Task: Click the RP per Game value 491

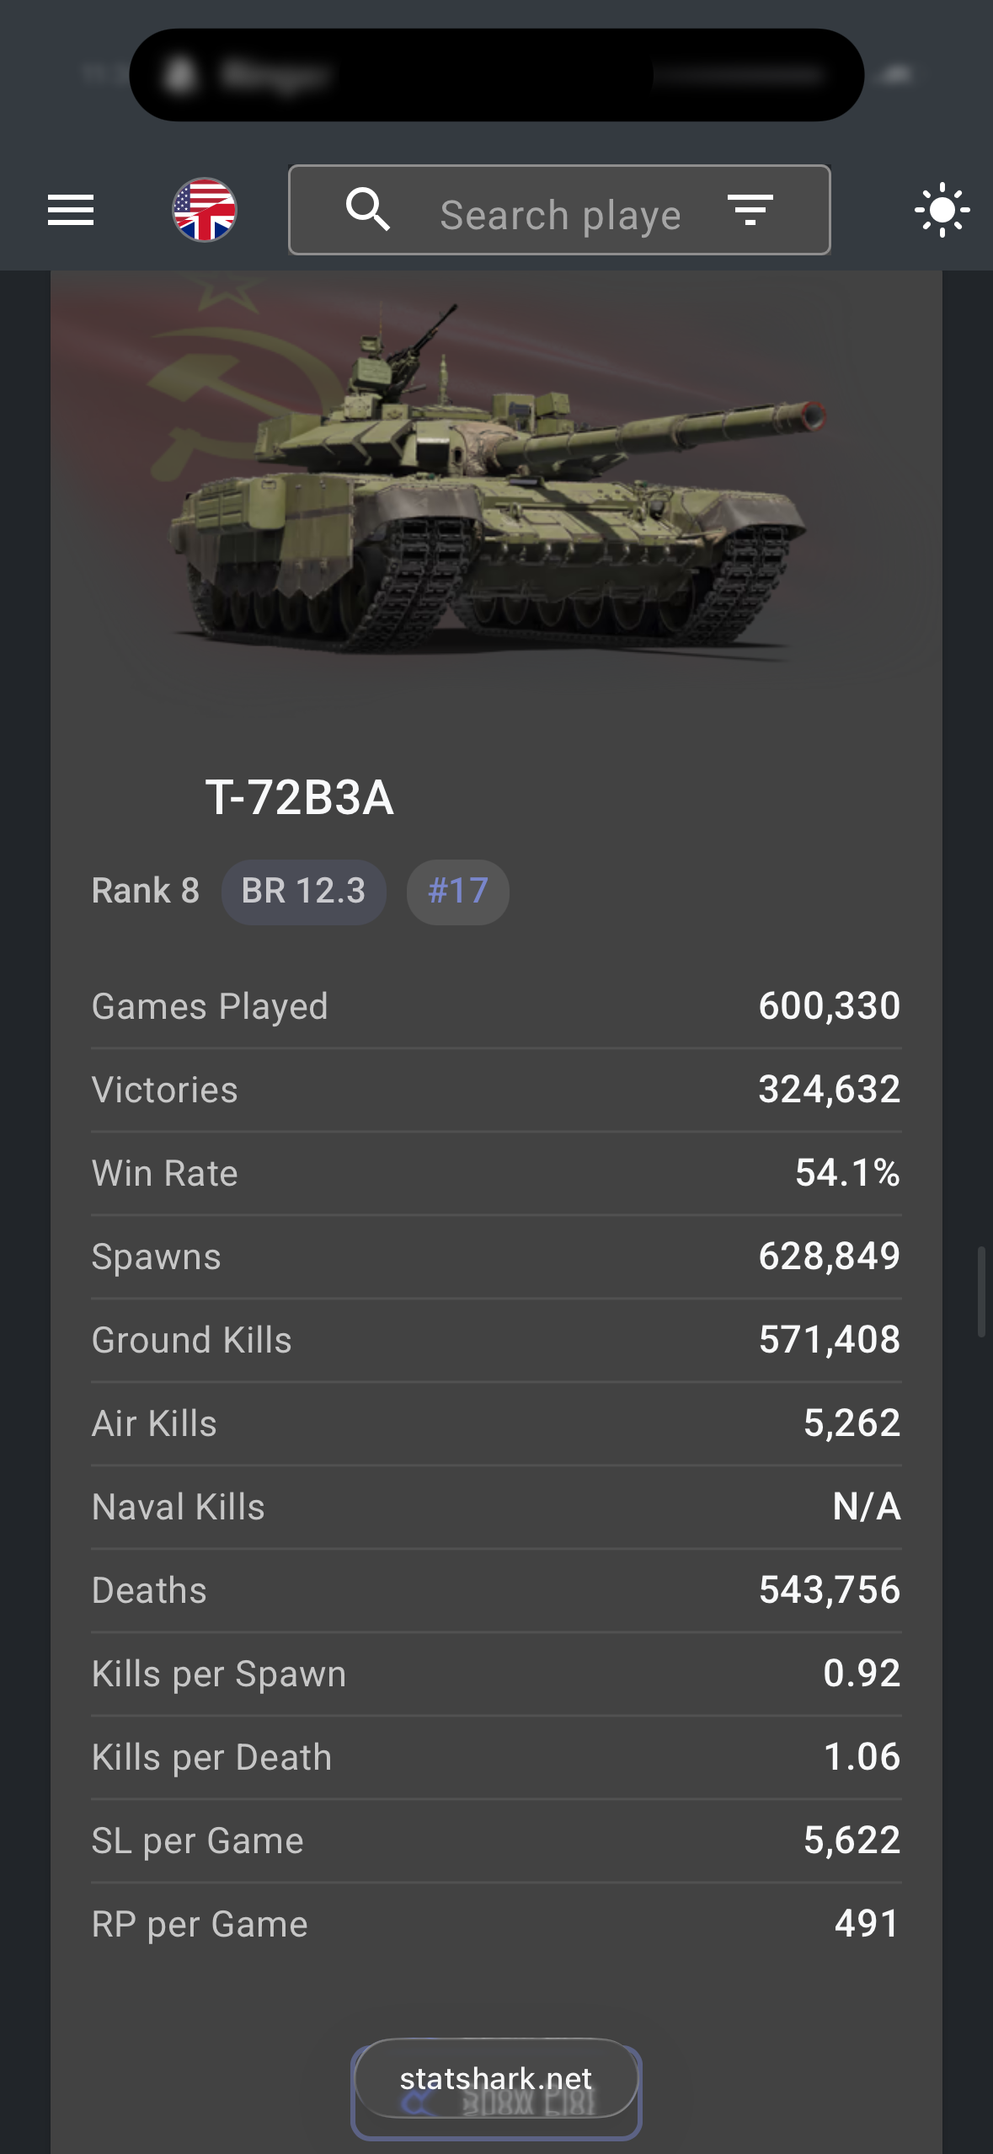Action: point(867,1924)
